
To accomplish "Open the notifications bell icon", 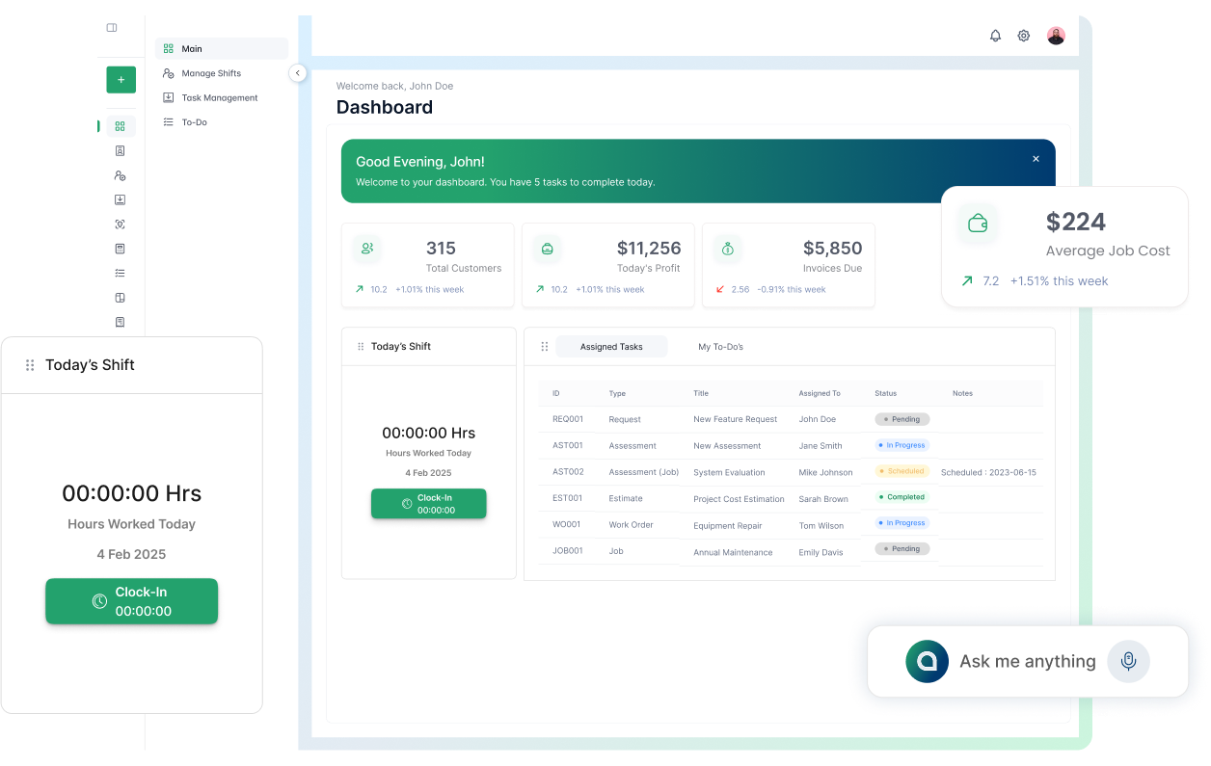I will (x=995, y=35).
